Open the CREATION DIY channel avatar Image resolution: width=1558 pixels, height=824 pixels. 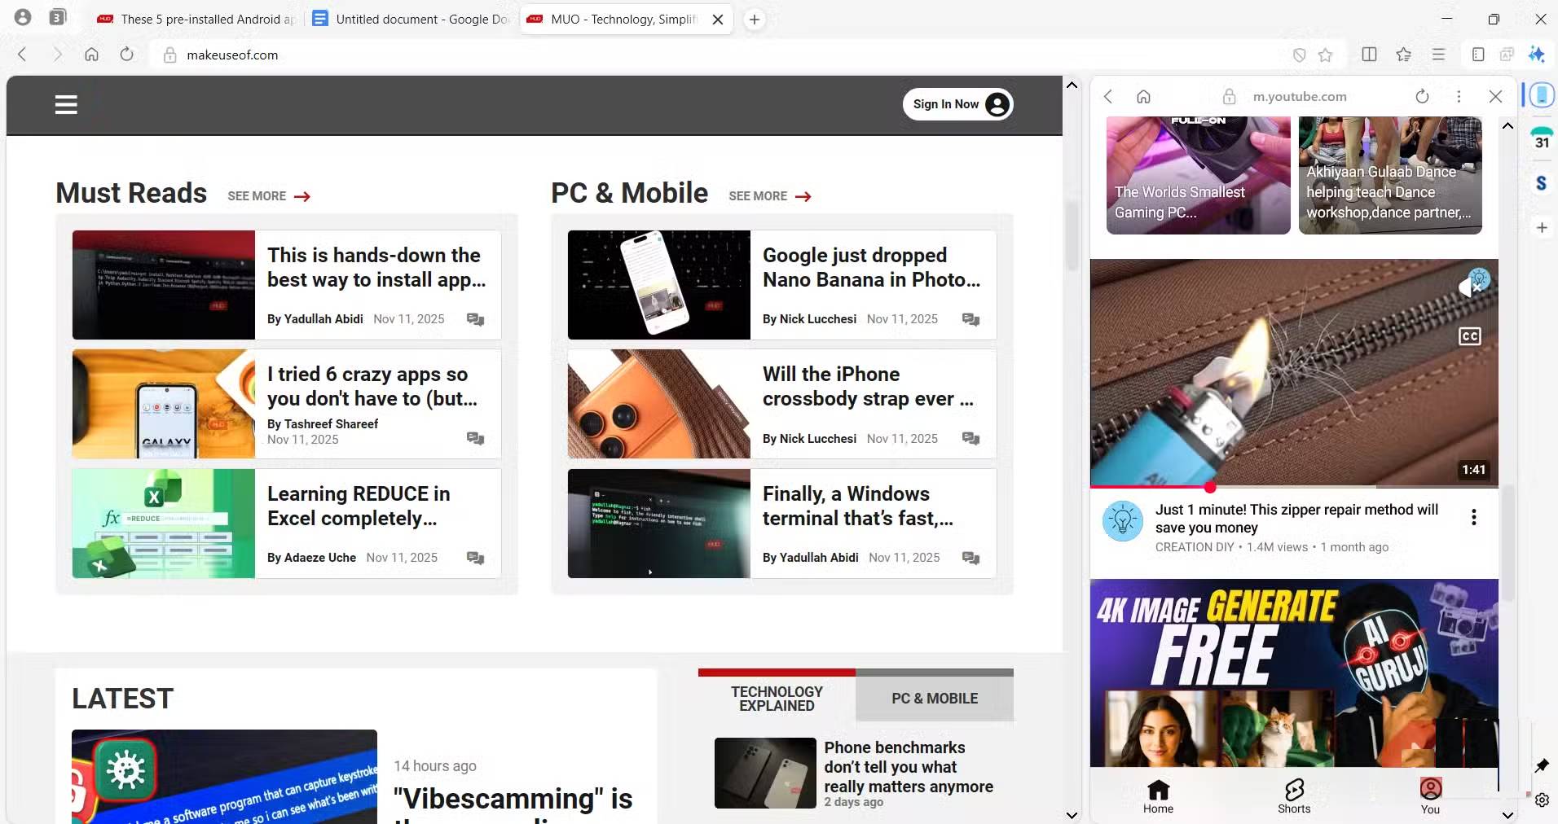coord(1123,521)
